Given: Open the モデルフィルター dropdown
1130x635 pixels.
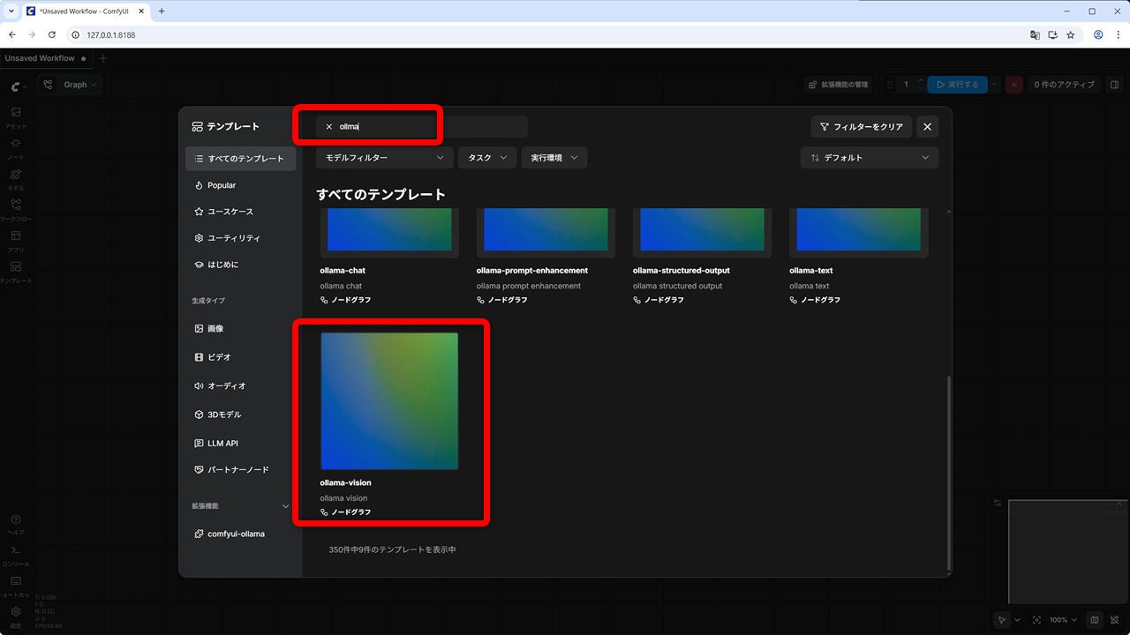Looking at the screenshot, I should (384, 158).
